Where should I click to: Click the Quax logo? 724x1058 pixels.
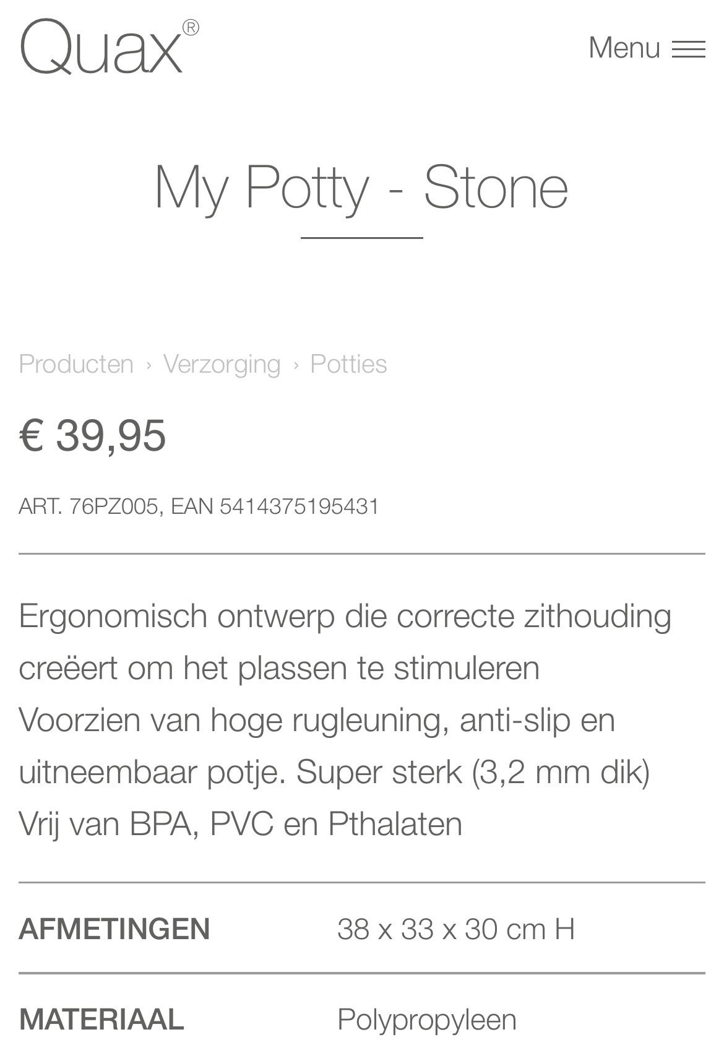click(x=102, y=48)
